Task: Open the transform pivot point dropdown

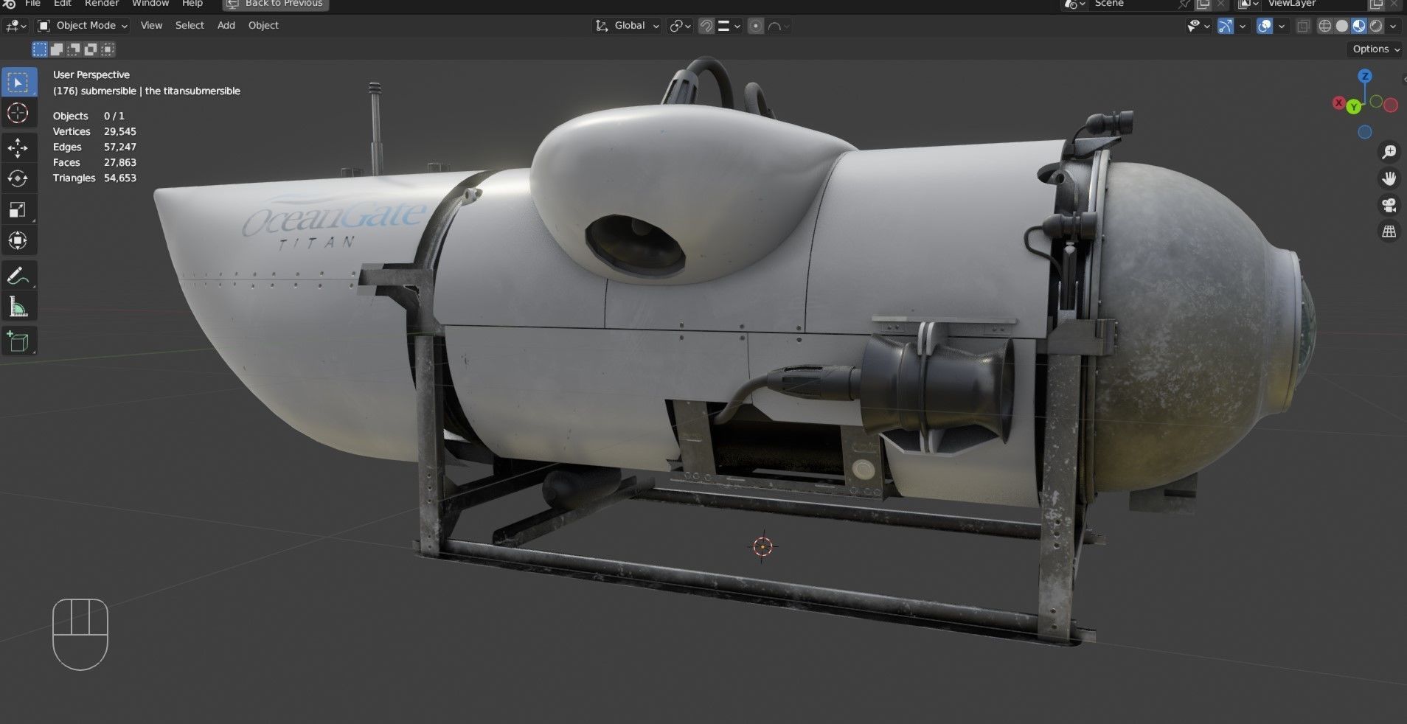Action: (x=680, y=26)
